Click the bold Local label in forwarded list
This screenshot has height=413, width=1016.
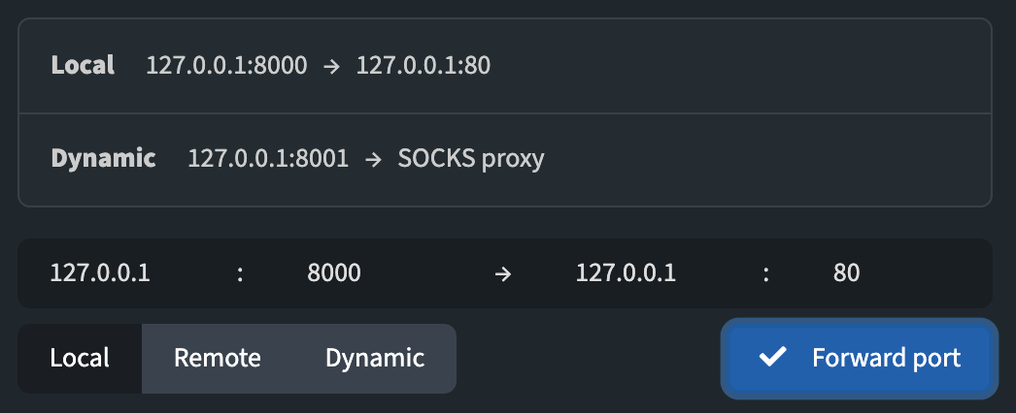tap(83, 65)
